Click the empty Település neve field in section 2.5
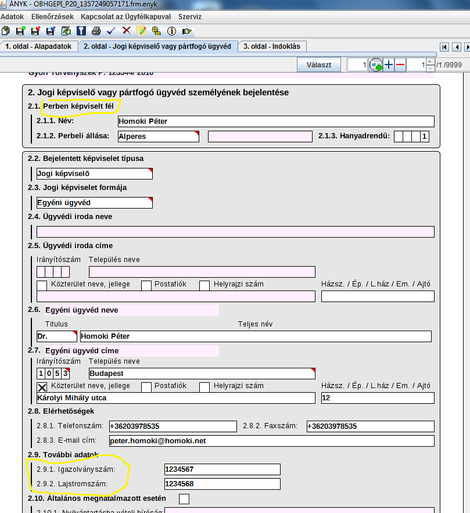470x513 pixels. click(202, 272)
